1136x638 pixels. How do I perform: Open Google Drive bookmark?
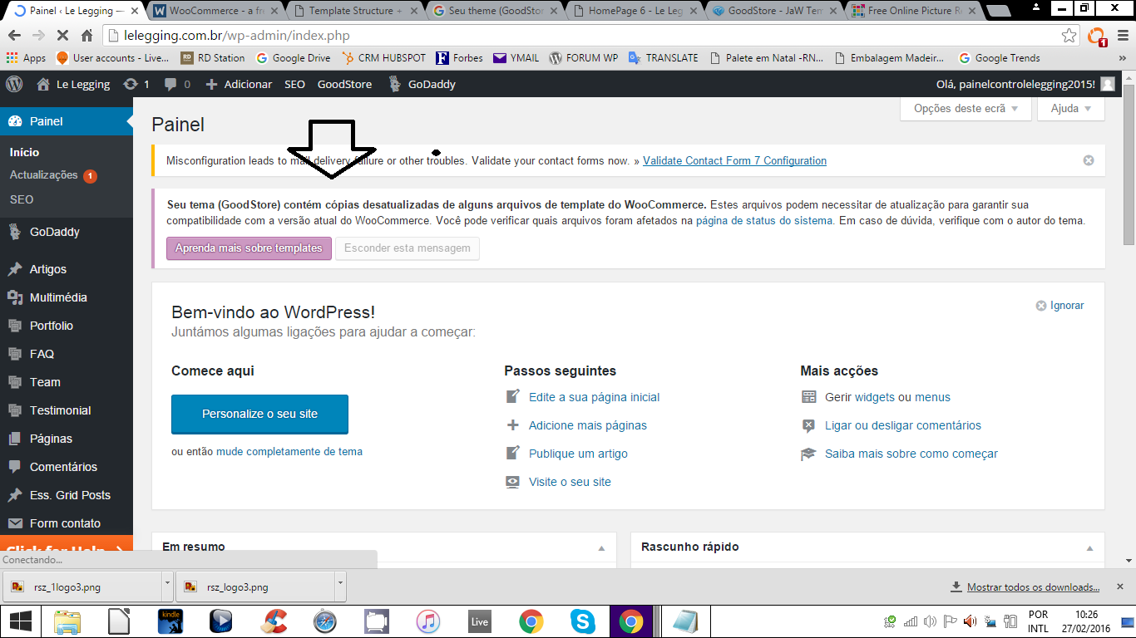tap(293, 58)
